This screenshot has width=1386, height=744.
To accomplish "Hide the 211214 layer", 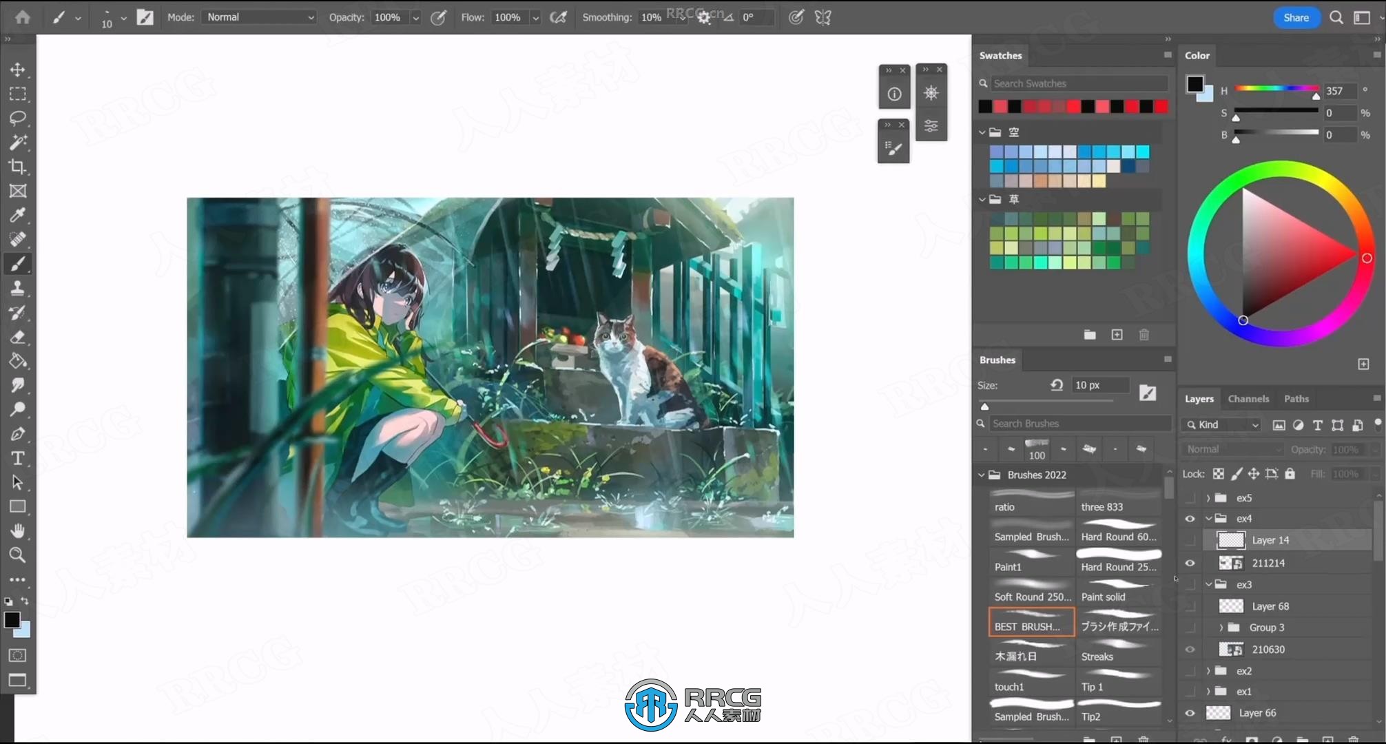I will click(1190, 563).
